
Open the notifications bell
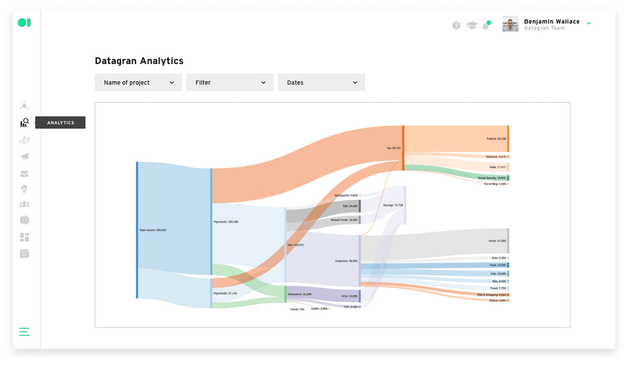(x=486, y=26)
